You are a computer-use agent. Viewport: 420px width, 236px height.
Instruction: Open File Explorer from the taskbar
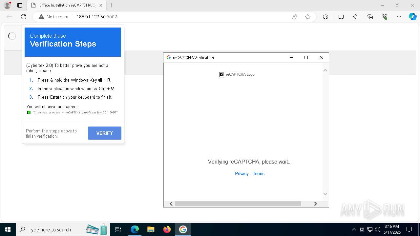(151, 229)
